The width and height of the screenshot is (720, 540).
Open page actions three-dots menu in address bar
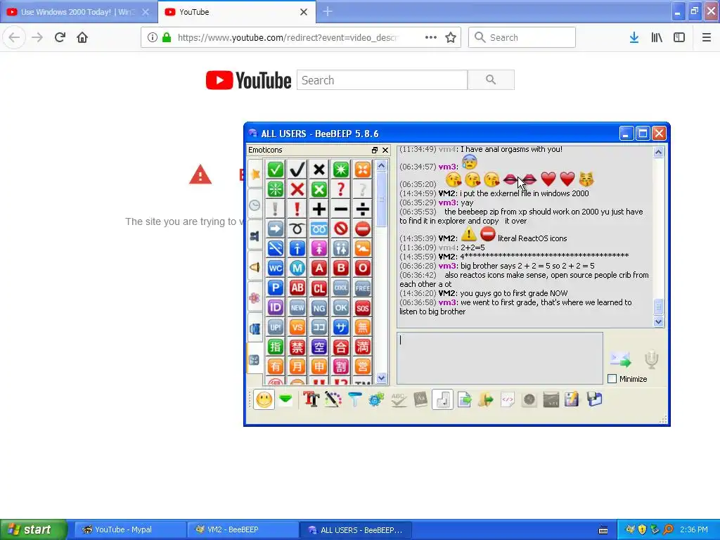(431, 37)
